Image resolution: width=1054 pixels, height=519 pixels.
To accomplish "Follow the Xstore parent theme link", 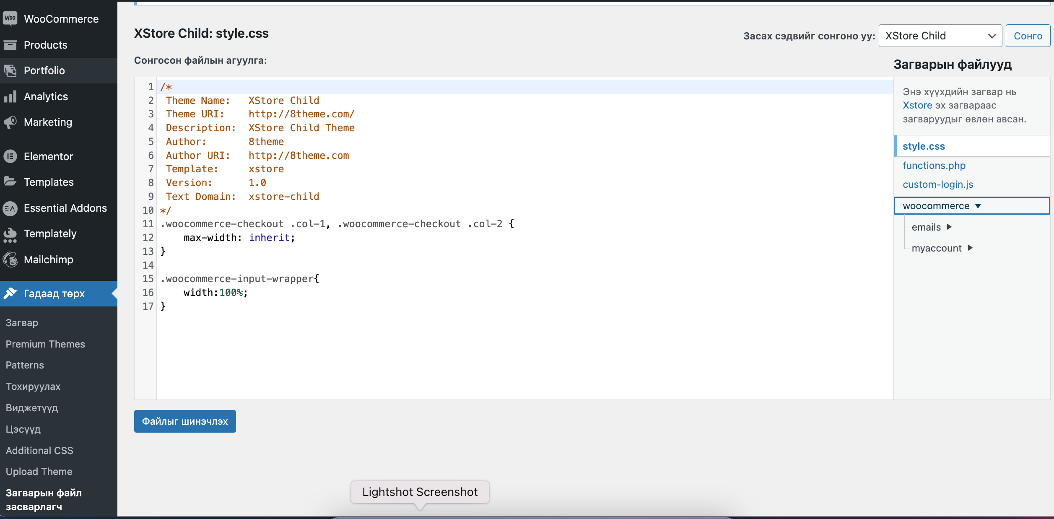I will pos(917,105).
